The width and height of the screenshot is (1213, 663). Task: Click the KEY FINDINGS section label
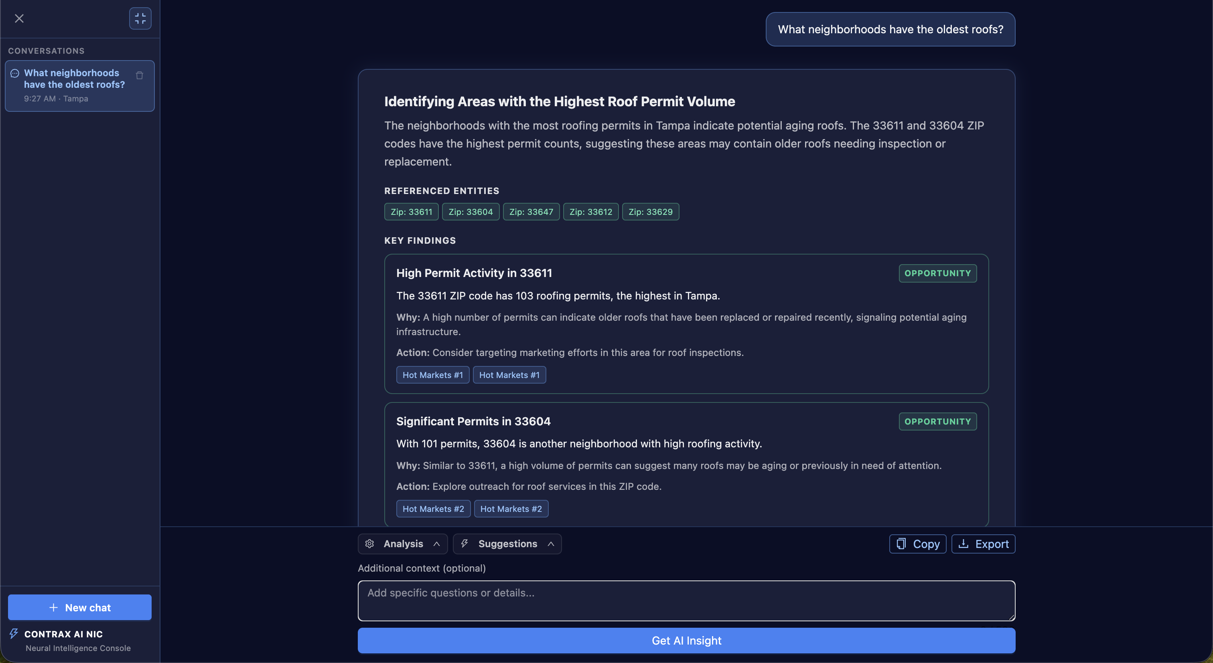pos(420,240)
